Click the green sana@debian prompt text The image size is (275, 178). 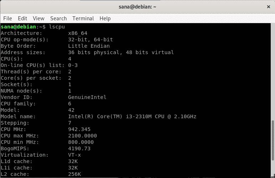click(x=19, y=27)
